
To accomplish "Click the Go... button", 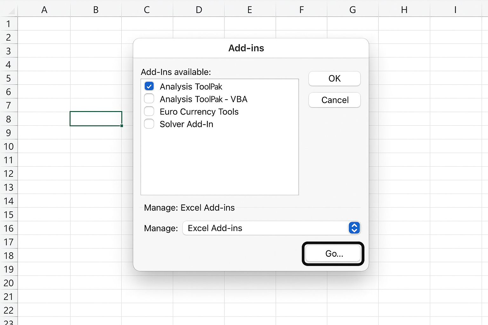I will (x=333, y=254).
